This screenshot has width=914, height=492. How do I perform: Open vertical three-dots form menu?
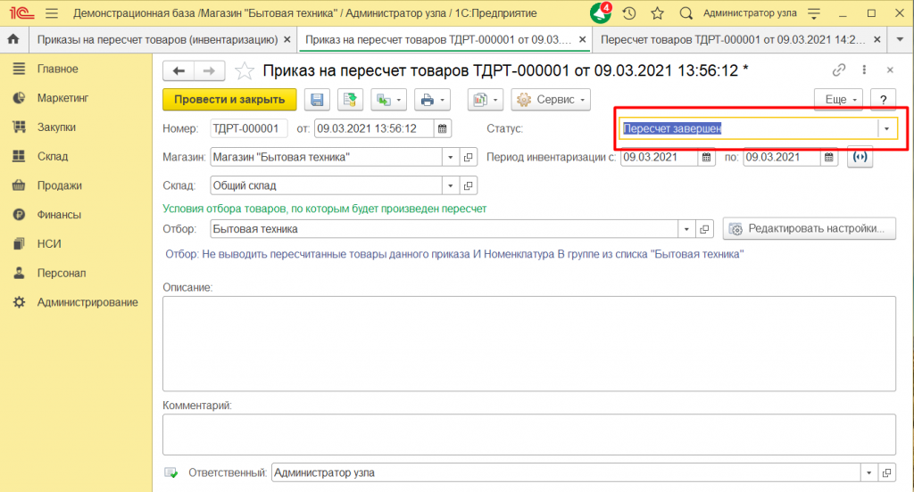tap(864, 70)
